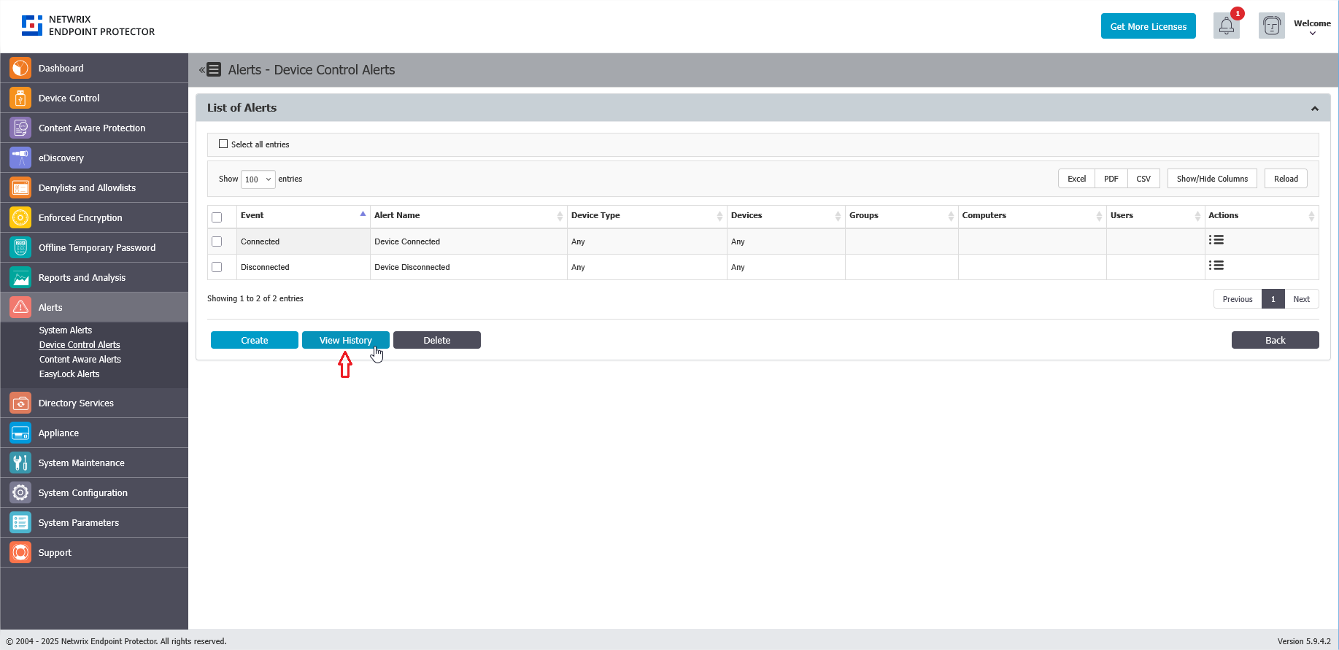Select the Content Aware Protection icon

20,128
